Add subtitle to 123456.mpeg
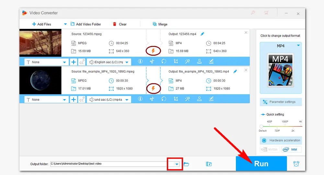Screen dimensions: 324x175 click(73, 62)
